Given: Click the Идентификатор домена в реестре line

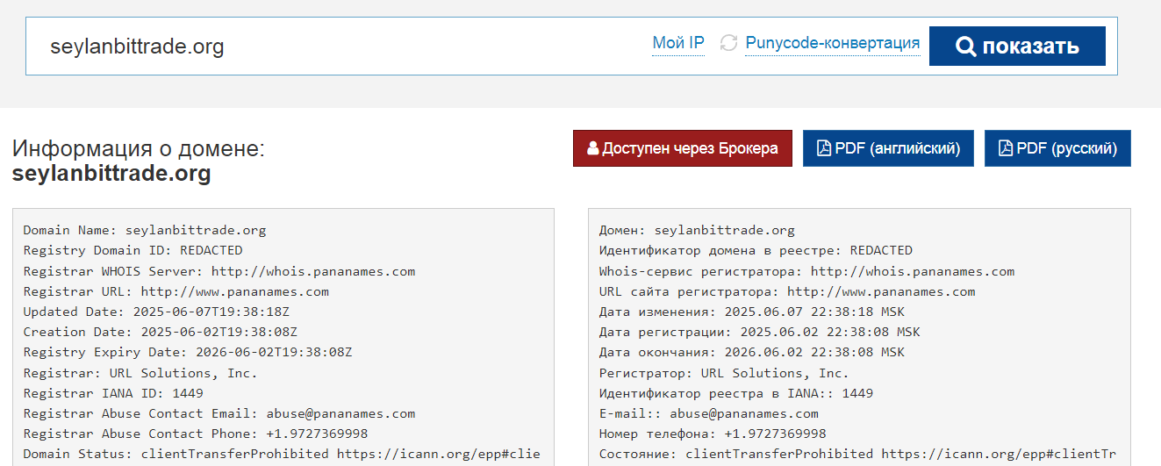Looking at the screenshot, I should point(756,251).
